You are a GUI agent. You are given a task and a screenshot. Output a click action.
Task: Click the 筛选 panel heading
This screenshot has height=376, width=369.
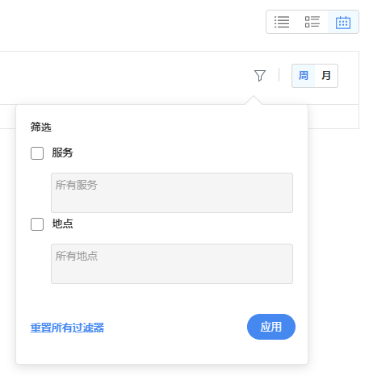pyautogui.click(x=40, y=127)
